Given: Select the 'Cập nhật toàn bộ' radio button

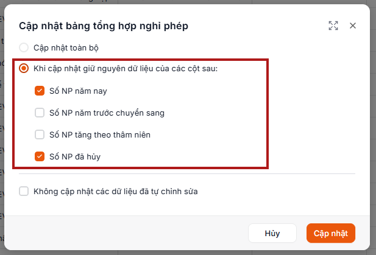Looking at the screenshot, I should point(24,47).
